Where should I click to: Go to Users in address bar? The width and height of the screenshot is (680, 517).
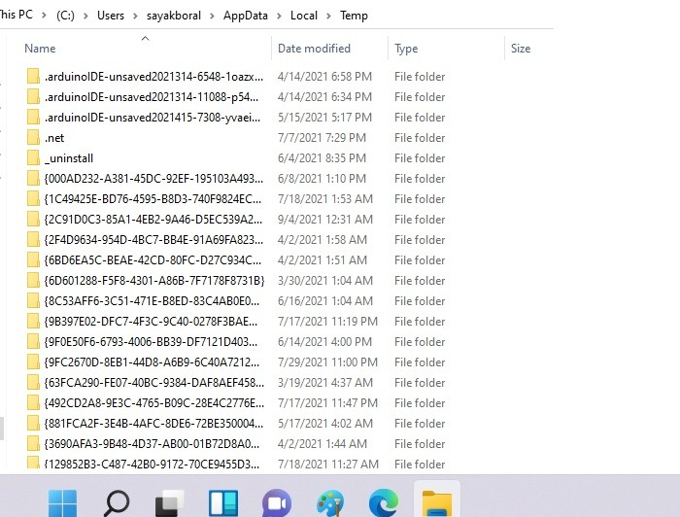coord(111,16)
